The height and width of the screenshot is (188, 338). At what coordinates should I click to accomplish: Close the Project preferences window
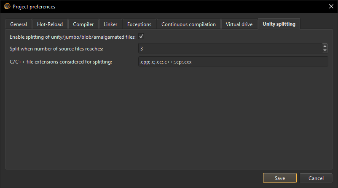331,6
